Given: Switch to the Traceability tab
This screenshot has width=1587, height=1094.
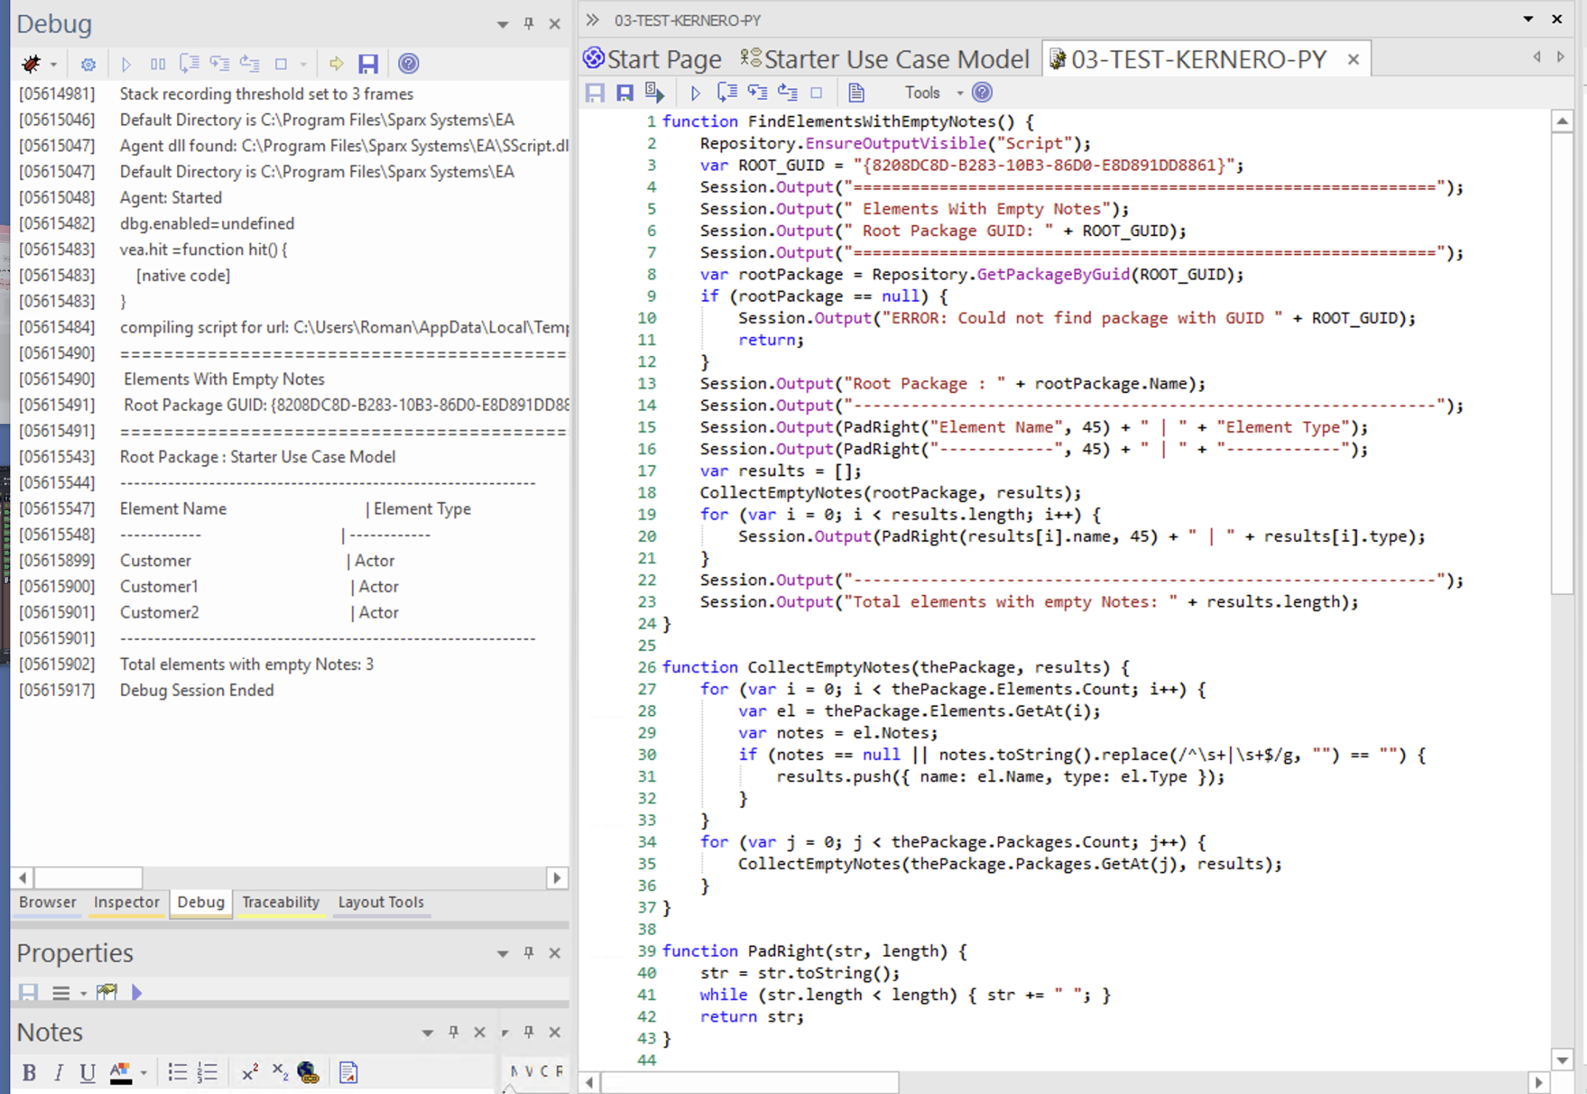Looking at the screenshot, I should click(280, 902).
